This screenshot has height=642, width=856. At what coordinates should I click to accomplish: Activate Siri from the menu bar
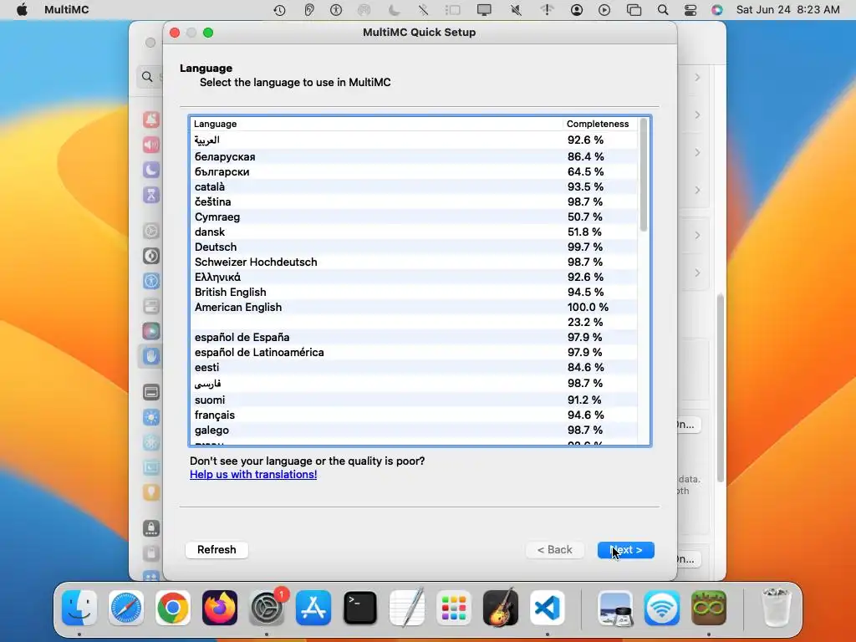click(x=716, y=10)
